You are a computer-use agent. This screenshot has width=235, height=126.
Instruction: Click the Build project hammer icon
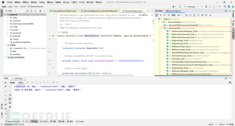coord(180,6)
